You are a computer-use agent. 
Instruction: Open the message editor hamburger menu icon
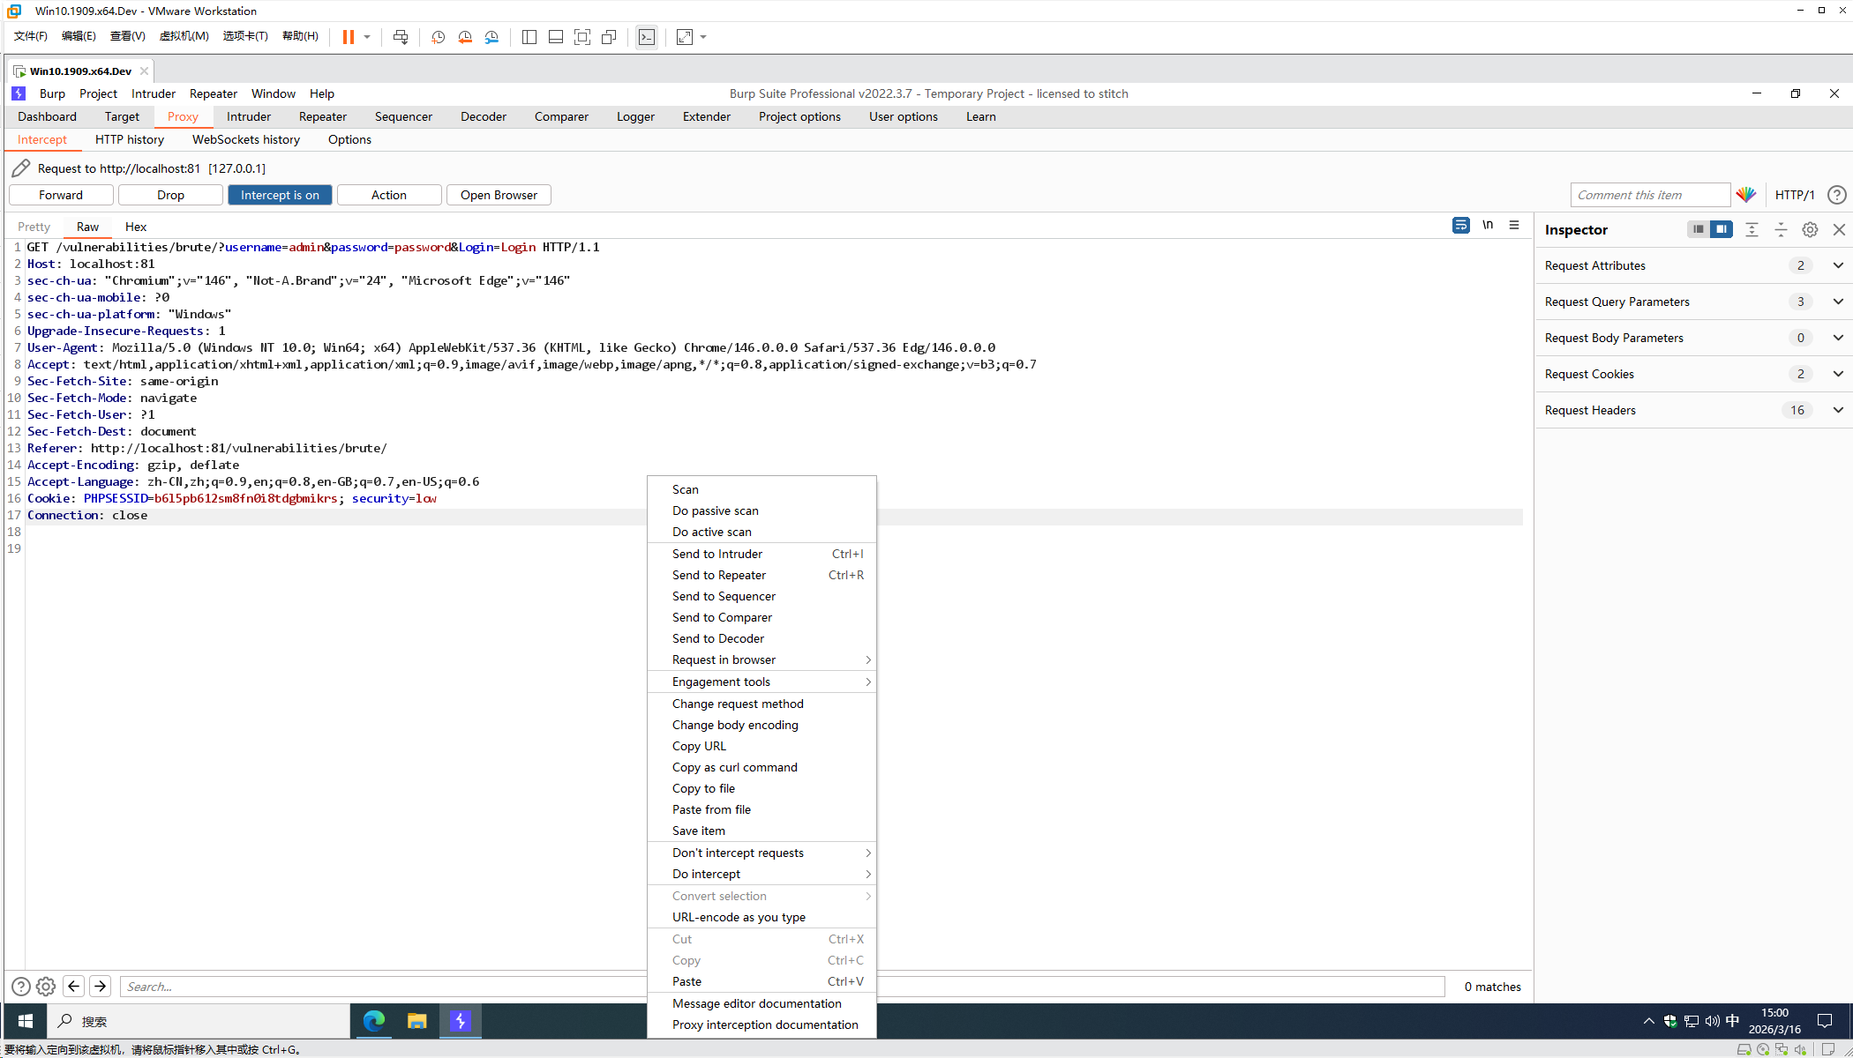pos(1514,226)
